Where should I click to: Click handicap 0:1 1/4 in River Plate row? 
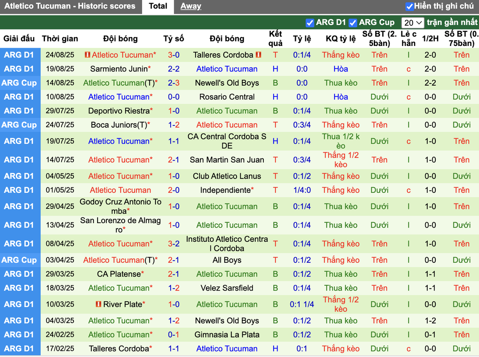pyautogui.click(x=302, y=304)
